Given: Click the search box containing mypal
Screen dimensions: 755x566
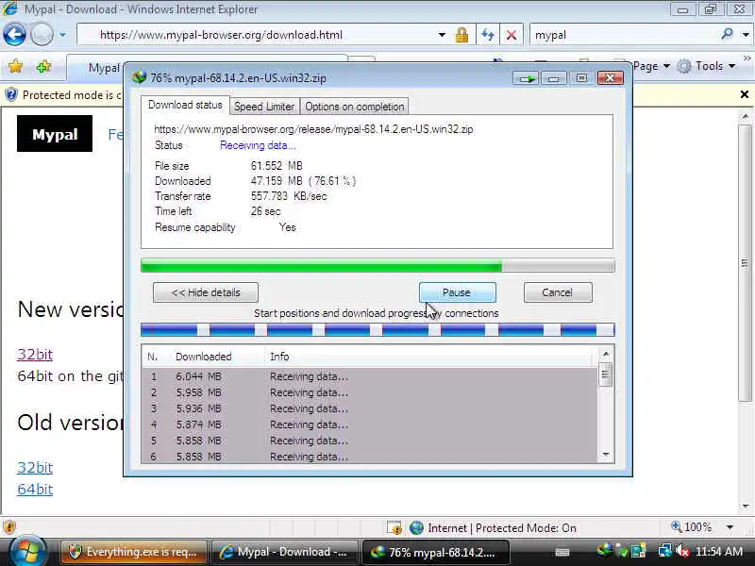Looking at the screenshot, I should pyautogui.click(x=624, y=35).
